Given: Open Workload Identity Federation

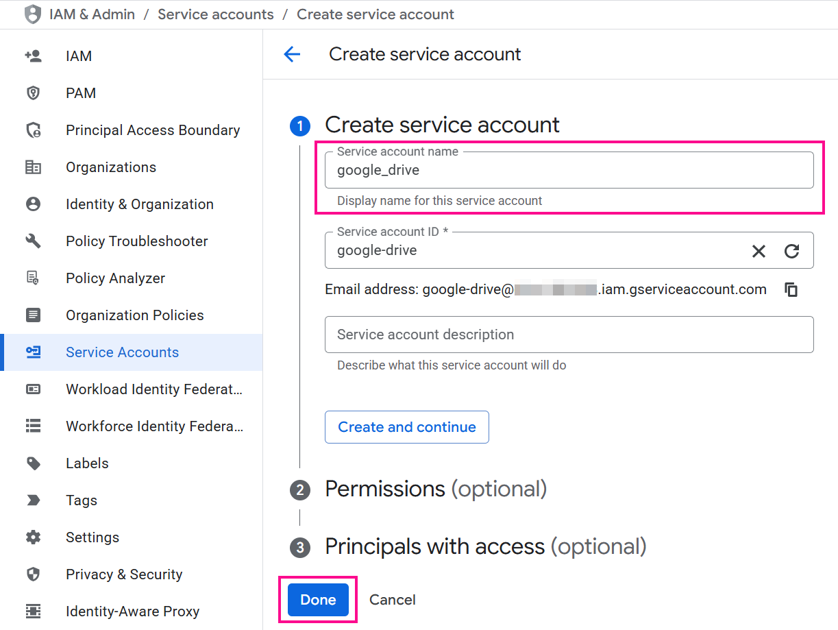Looking at the screenshot, I should pos(153,389).
